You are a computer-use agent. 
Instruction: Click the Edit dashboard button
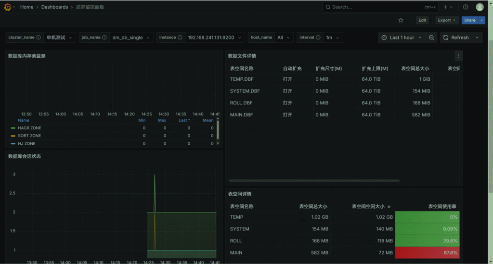coord(422,20)
